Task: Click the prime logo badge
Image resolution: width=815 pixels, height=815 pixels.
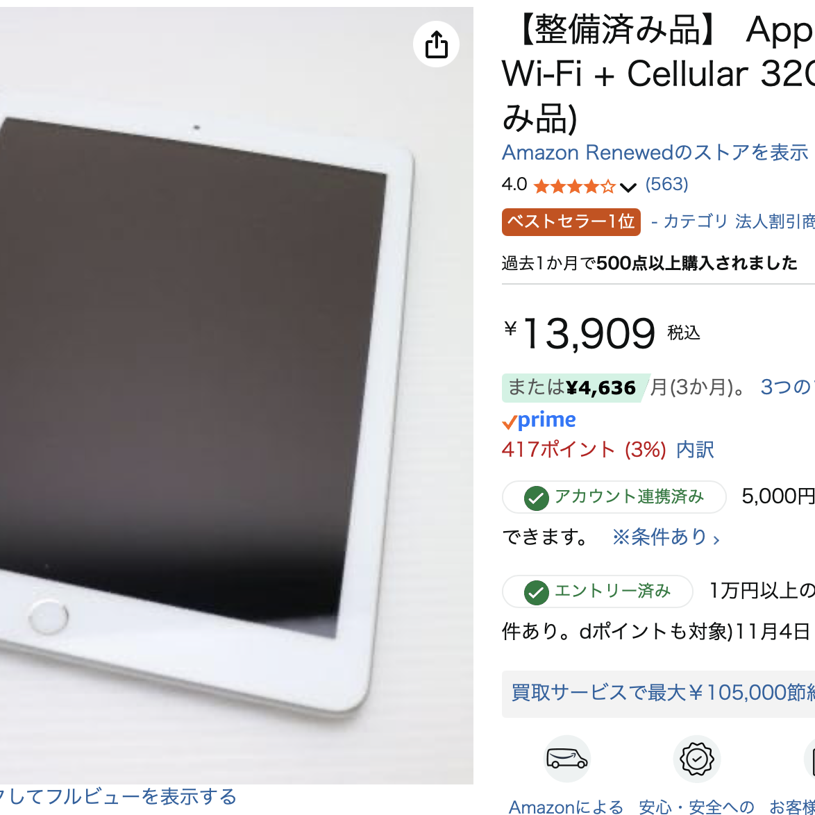Action: [539, 420]
